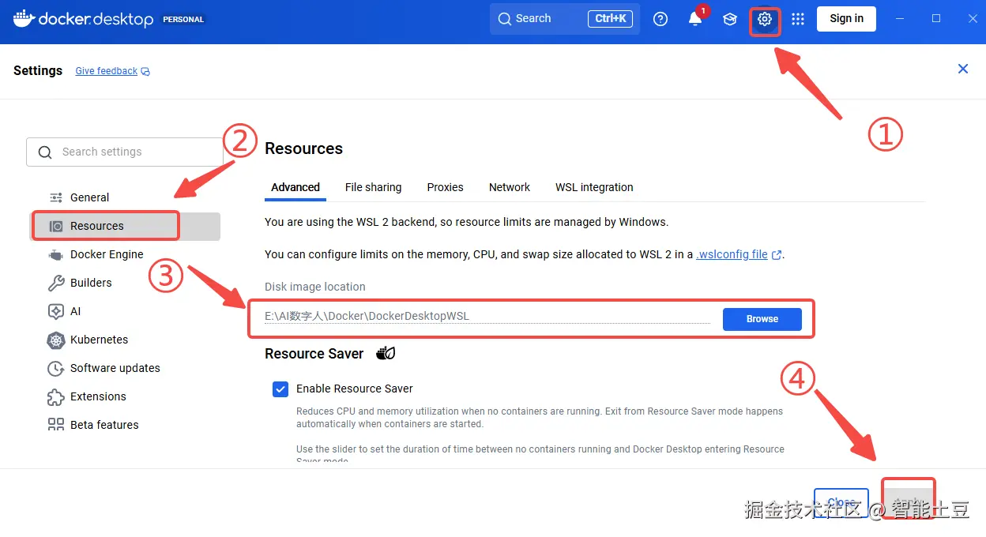The width and height of the screenshot is (986, 537).
Task: Click the PERSONAL plan badge
Action: [x=183, y=20]
